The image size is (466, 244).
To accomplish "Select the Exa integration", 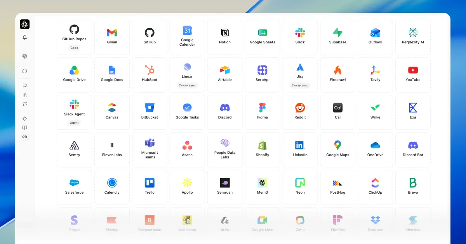I will tap(413, 112).
